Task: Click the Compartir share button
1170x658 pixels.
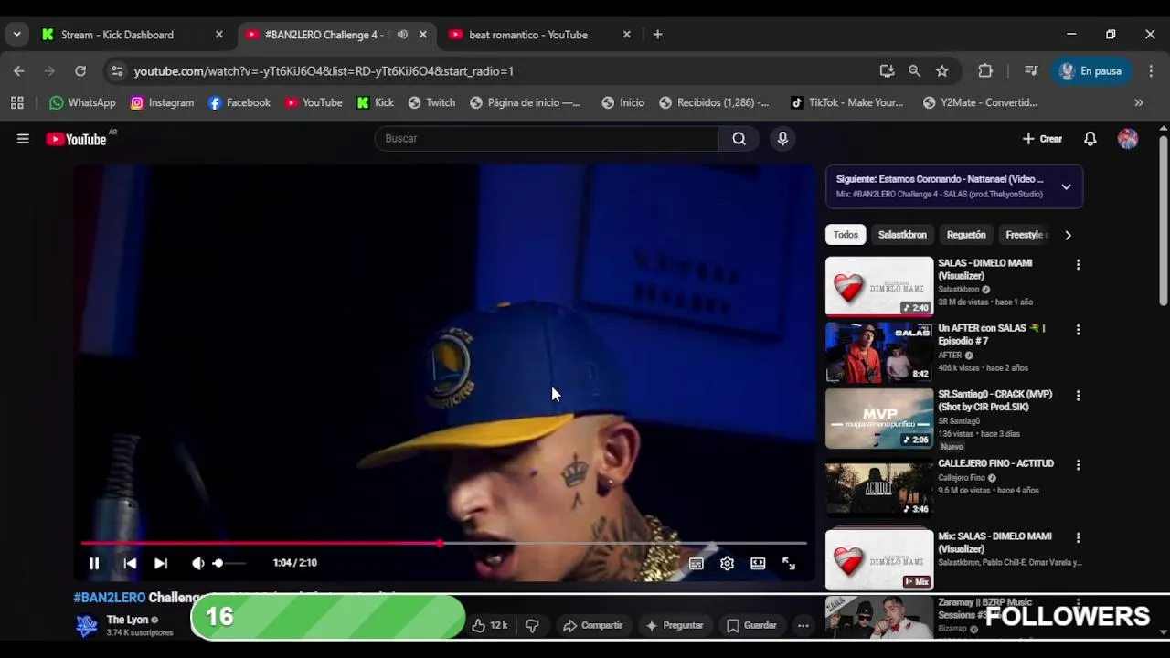Action: pyautogui.click(x=592, y=625)
